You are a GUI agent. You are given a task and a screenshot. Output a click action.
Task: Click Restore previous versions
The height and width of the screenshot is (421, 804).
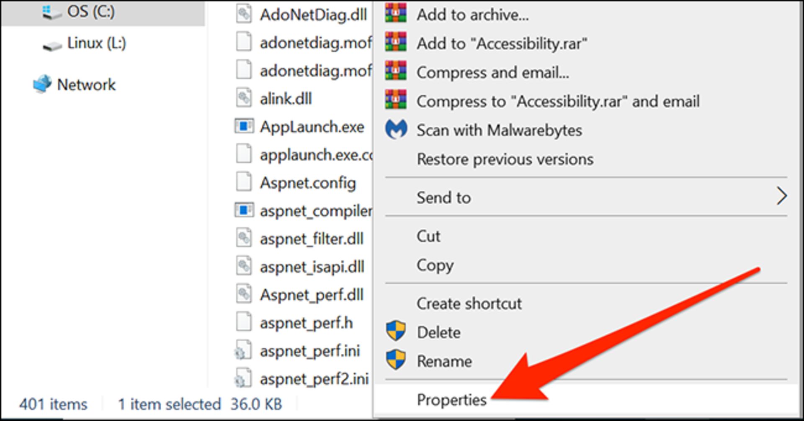point(505,159)
